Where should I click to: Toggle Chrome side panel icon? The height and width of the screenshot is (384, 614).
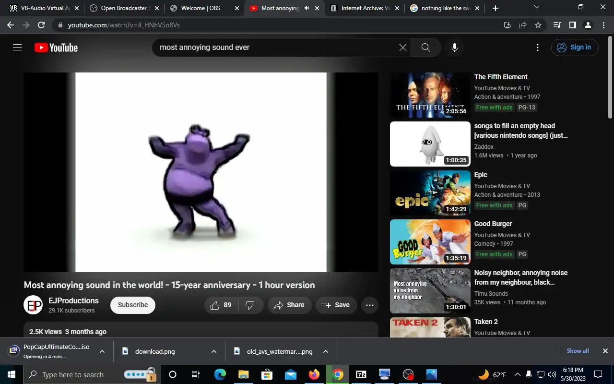coord(572,25)
